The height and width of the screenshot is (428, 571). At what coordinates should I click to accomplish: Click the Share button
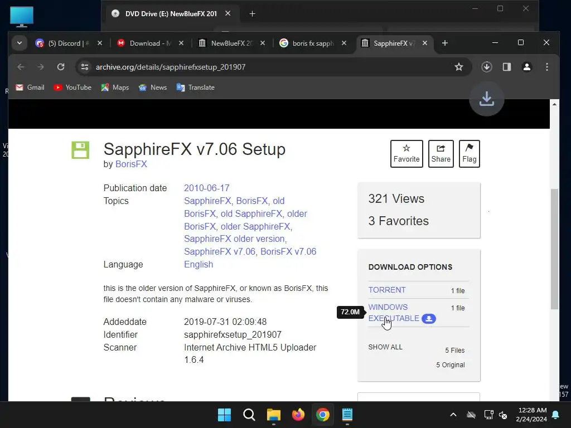(441, 154)
